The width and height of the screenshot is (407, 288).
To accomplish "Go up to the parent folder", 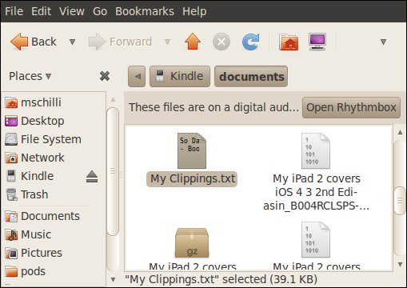I will tap(193, 42).
